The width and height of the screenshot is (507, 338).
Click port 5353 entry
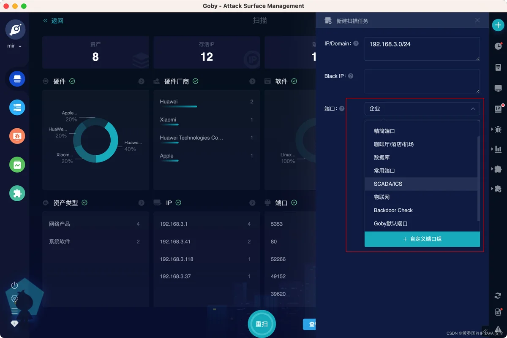click(x=277, y=224)
